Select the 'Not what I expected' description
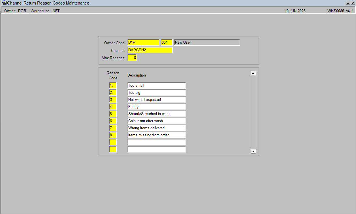The image size is (356, 214). [157, 100]
